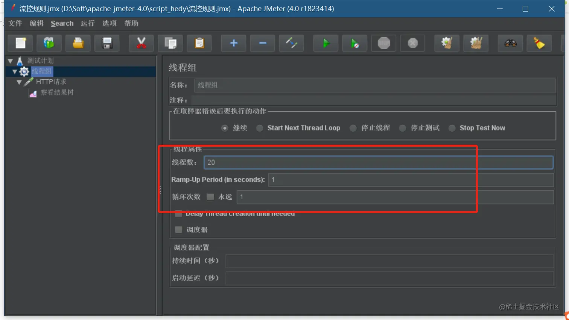Open the Search menu
The height and width of the screenshot is (320, 569).
62,23
